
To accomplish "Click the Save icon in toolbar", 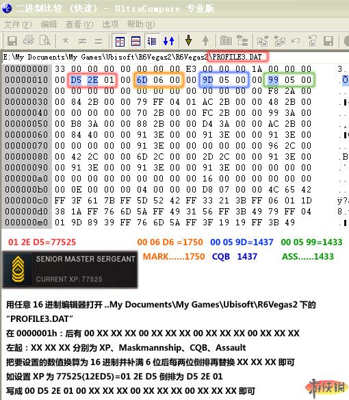I will tap(12, 41).
